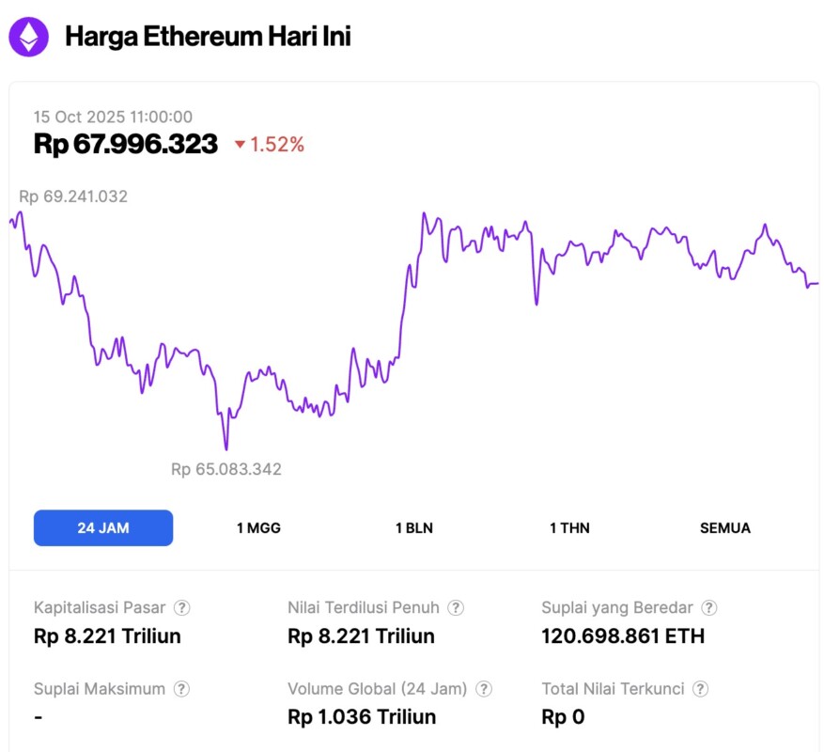Click the purple Ethereum logo icon
This screenshot has width=824, height=752.
pyautogui.click(x=29, y=37)
